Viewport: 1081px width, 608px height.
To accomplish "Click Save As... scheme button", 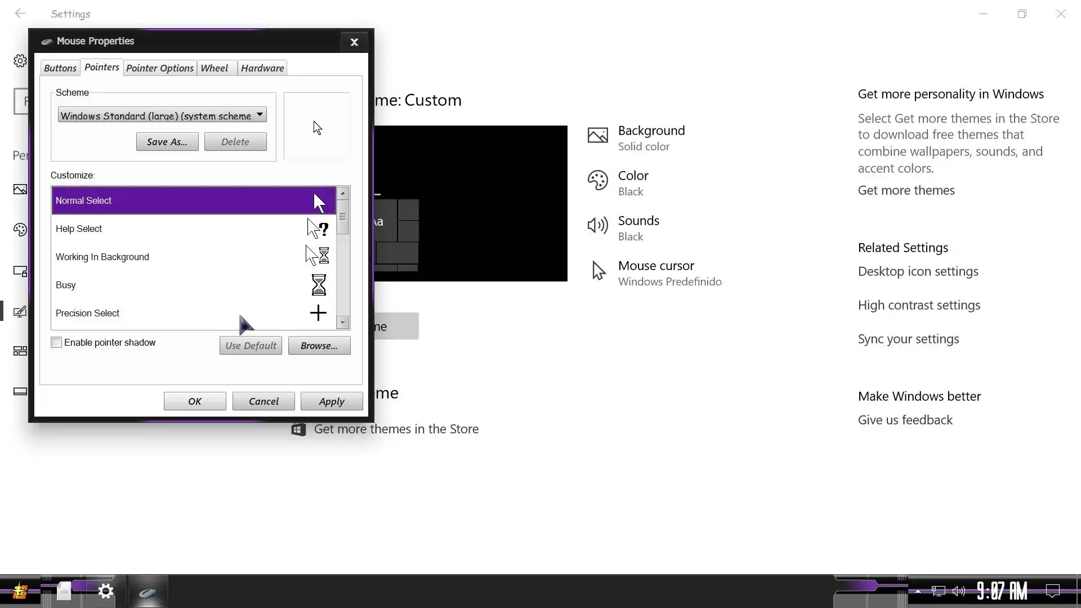I will click(x=167, y=142).
